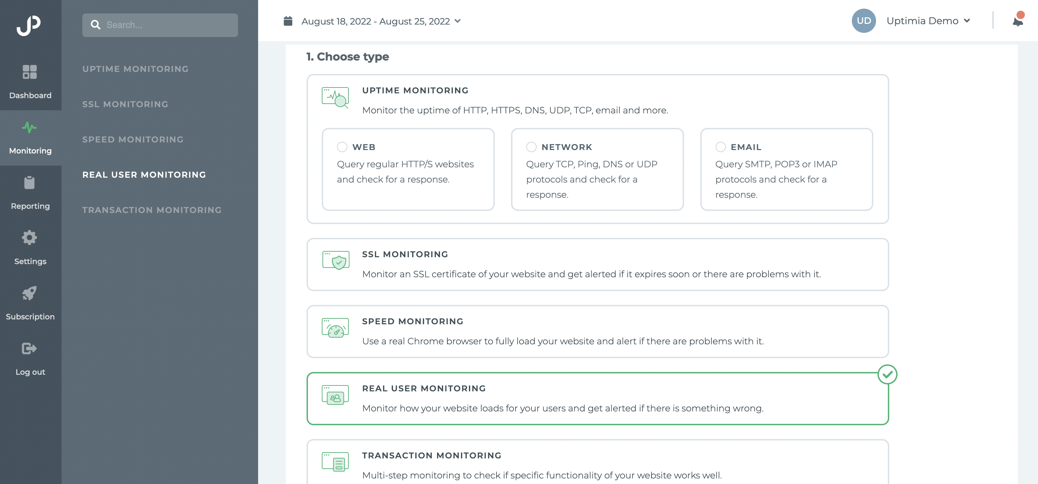Go to Dashboard label in navigation
The height and width of the screenshot is (484, 1038).
click(x=30, y=95)
